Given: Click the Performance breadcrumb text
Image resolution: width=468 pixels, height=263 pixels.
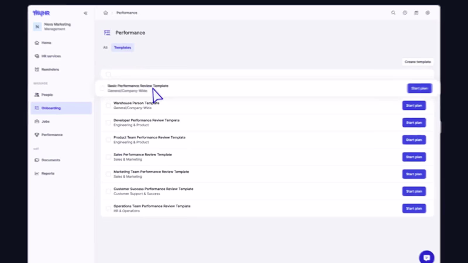Looking at the screenshot, I should point(127,13).
